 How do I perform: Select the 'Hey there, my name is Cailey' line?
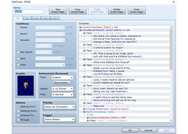click(124, 36)
